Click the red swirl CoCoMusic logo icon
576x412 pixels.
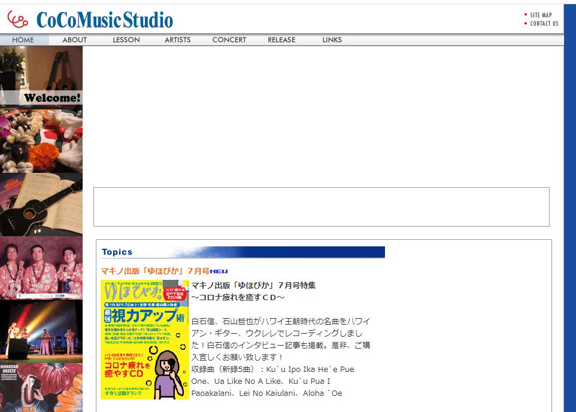click(x=18, y=20)
